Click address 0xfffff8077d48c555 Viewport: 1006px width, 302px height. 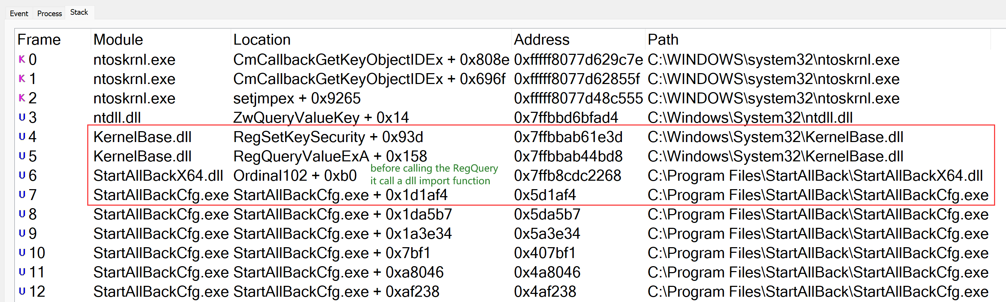coord(578,98)
